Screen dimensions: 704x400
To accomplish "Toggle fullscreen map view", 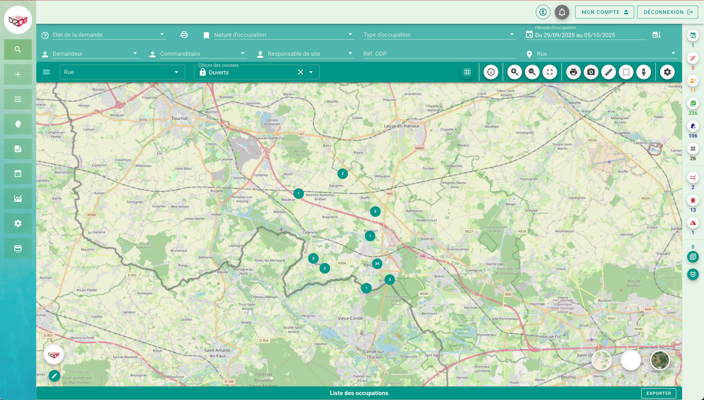I will pyautogui.click(x=549, y=72).
